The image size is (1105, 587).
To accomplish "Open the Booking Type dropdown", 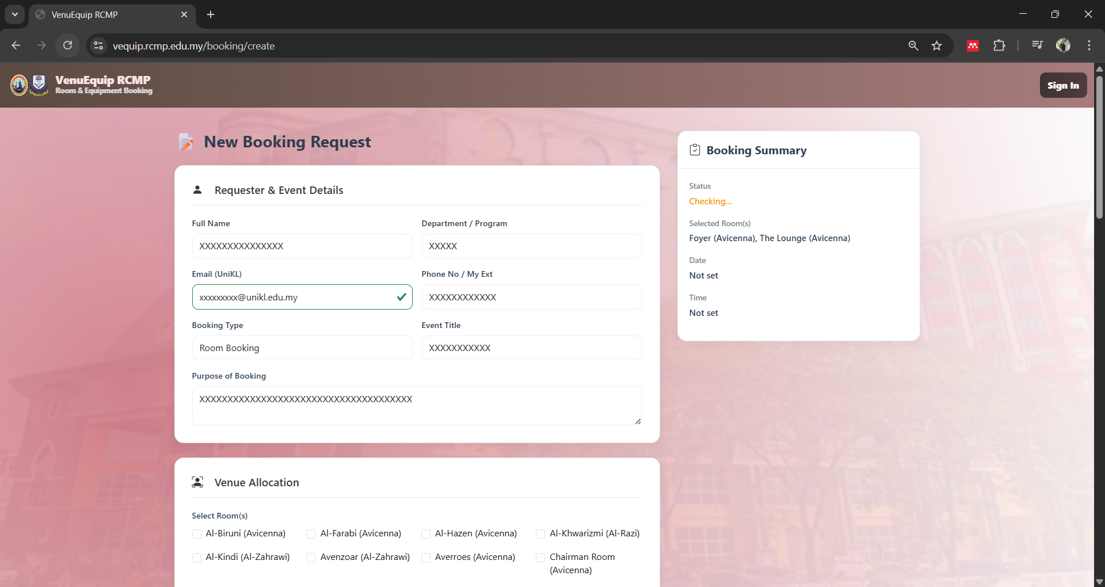I will [302, 348].
